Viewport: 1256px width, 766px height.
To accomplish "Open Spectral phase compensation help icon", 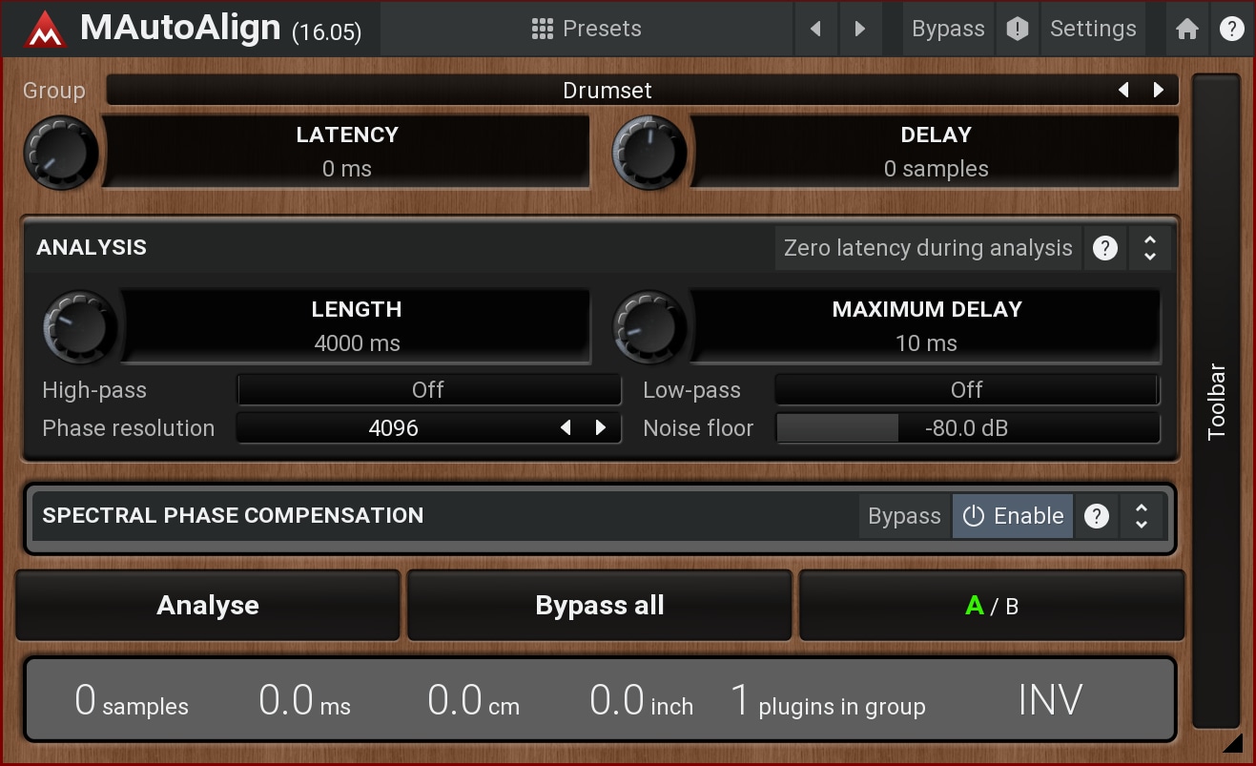I will tap(1097, 516).
